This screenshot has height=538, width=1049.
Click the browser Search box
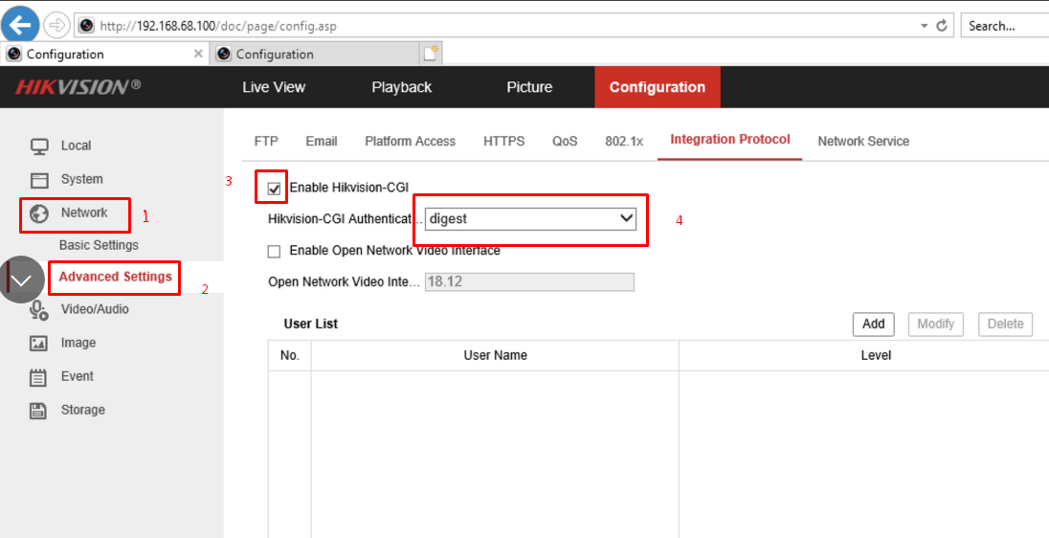click(x=1004, y=26)
